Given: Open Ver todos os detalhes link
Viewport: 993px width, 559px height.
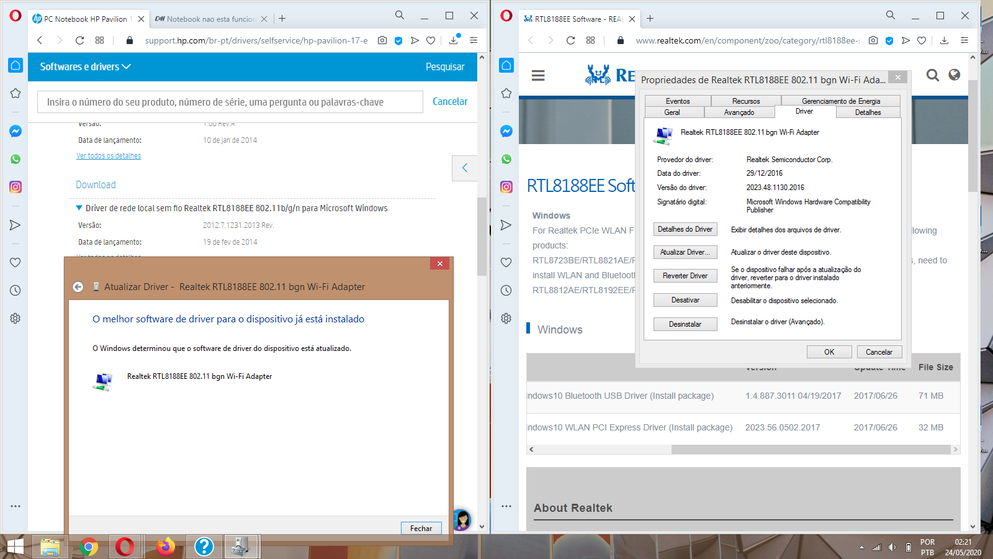Looking at the screenshot, I should tap(109, 156).
